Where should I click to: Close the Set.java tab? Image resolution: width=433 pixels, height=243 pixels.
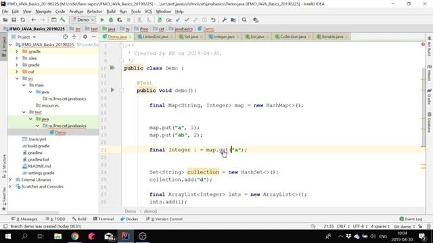click(201, 36)
